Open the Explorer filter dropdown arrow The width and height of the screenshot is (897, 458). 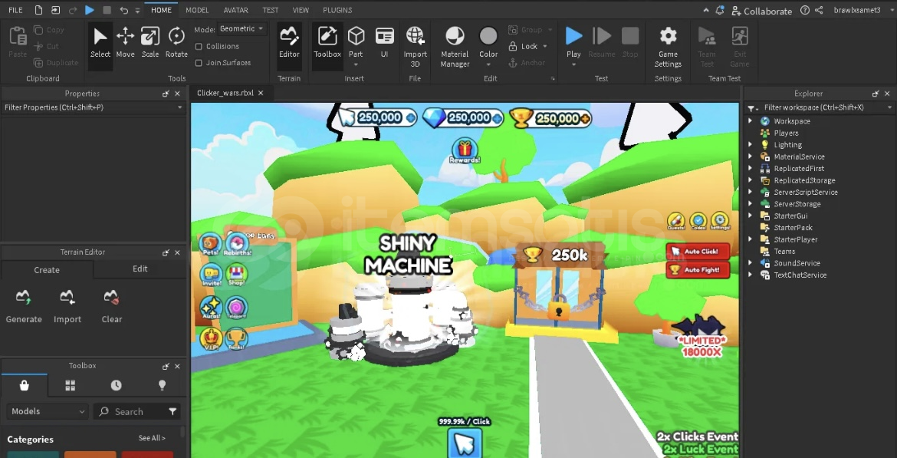(x=889, y=107)
